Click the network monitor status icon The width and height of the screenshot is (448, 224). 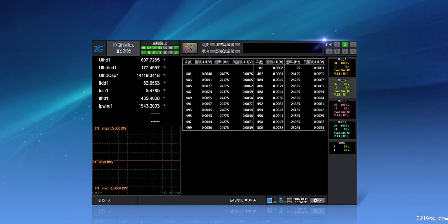(289, 200)
